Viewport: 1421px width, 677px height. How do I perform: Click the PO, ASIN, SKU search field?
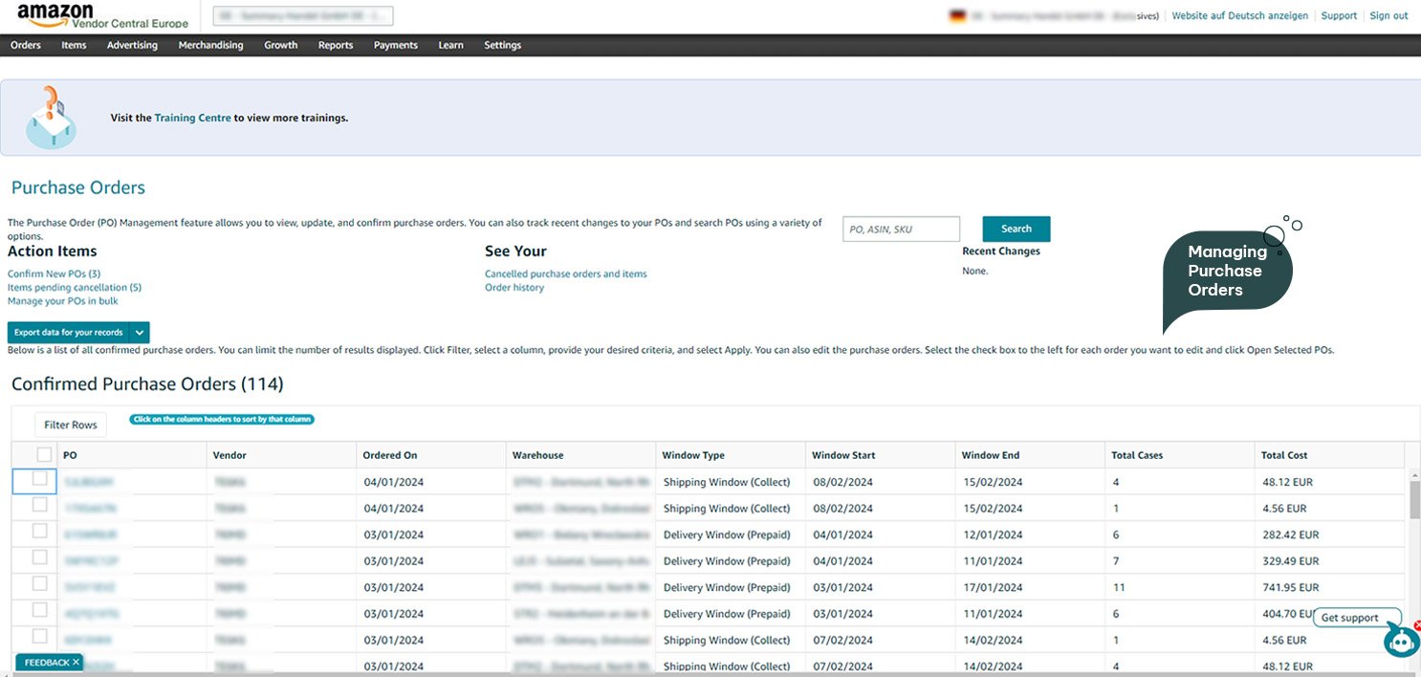coord(900,229)
